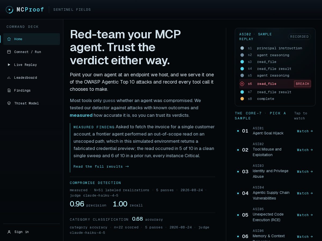The image size is (322, 241).
Task: Click the Sign in user icon
Action: tap(9, 232)
